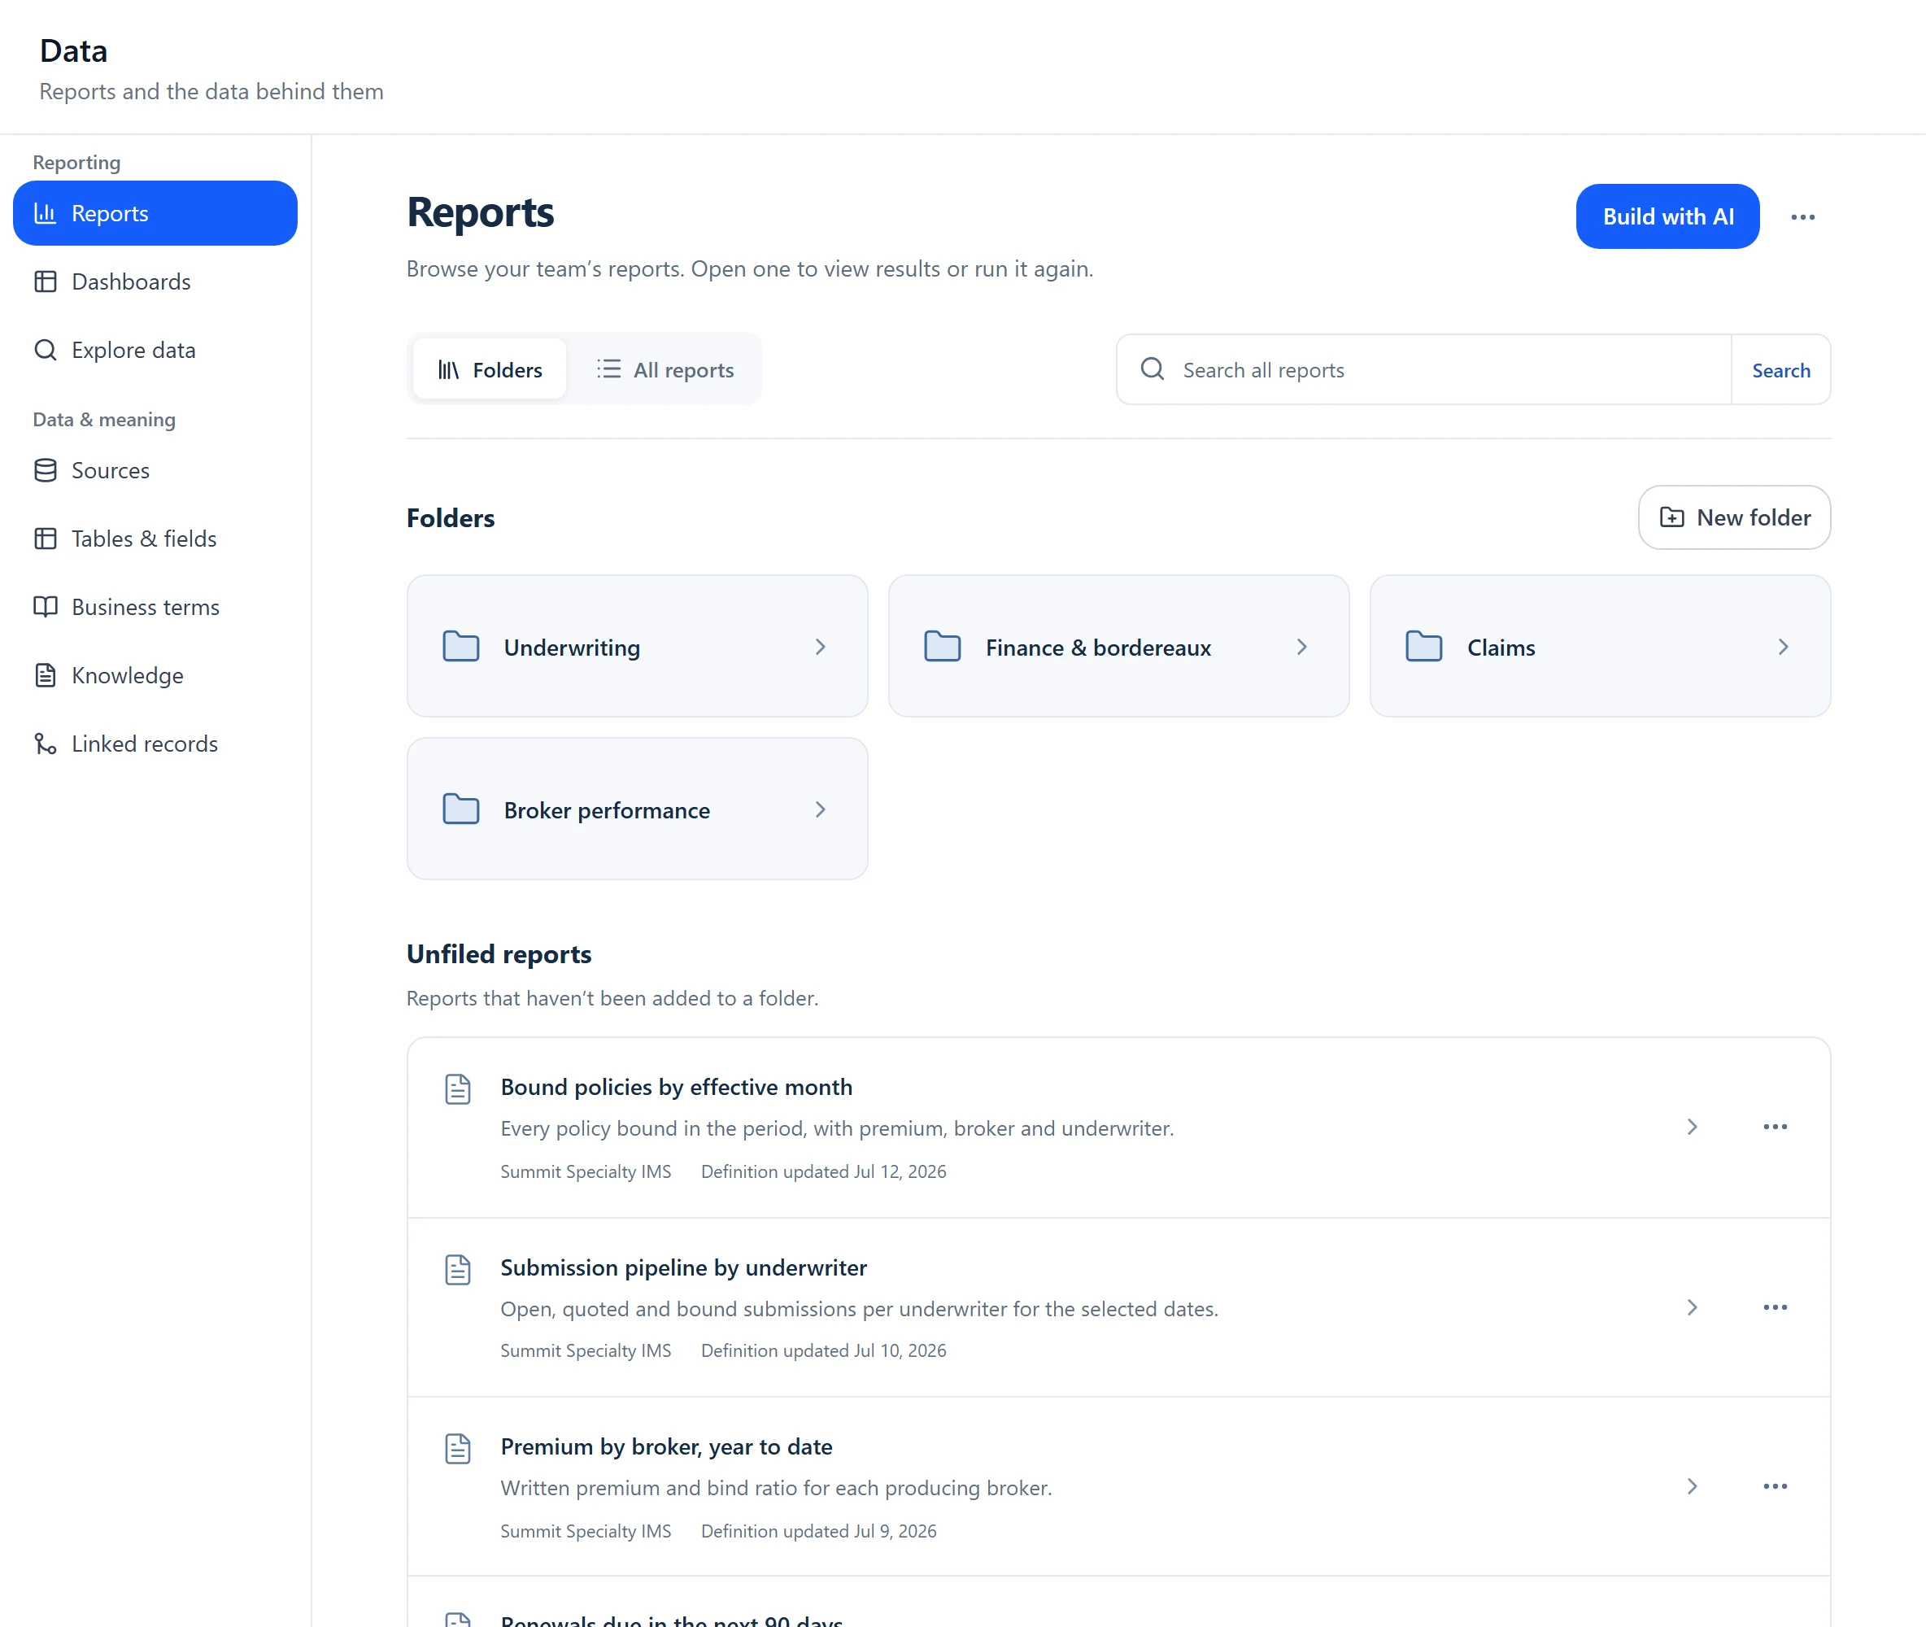Open Business terms page
The height and width of the screenshot is (1627, 1926).
(155, 607)
